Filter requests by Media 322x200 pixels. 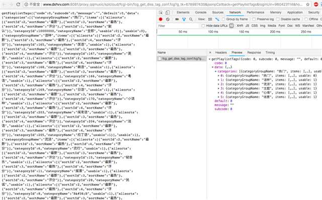coord(272,26)
